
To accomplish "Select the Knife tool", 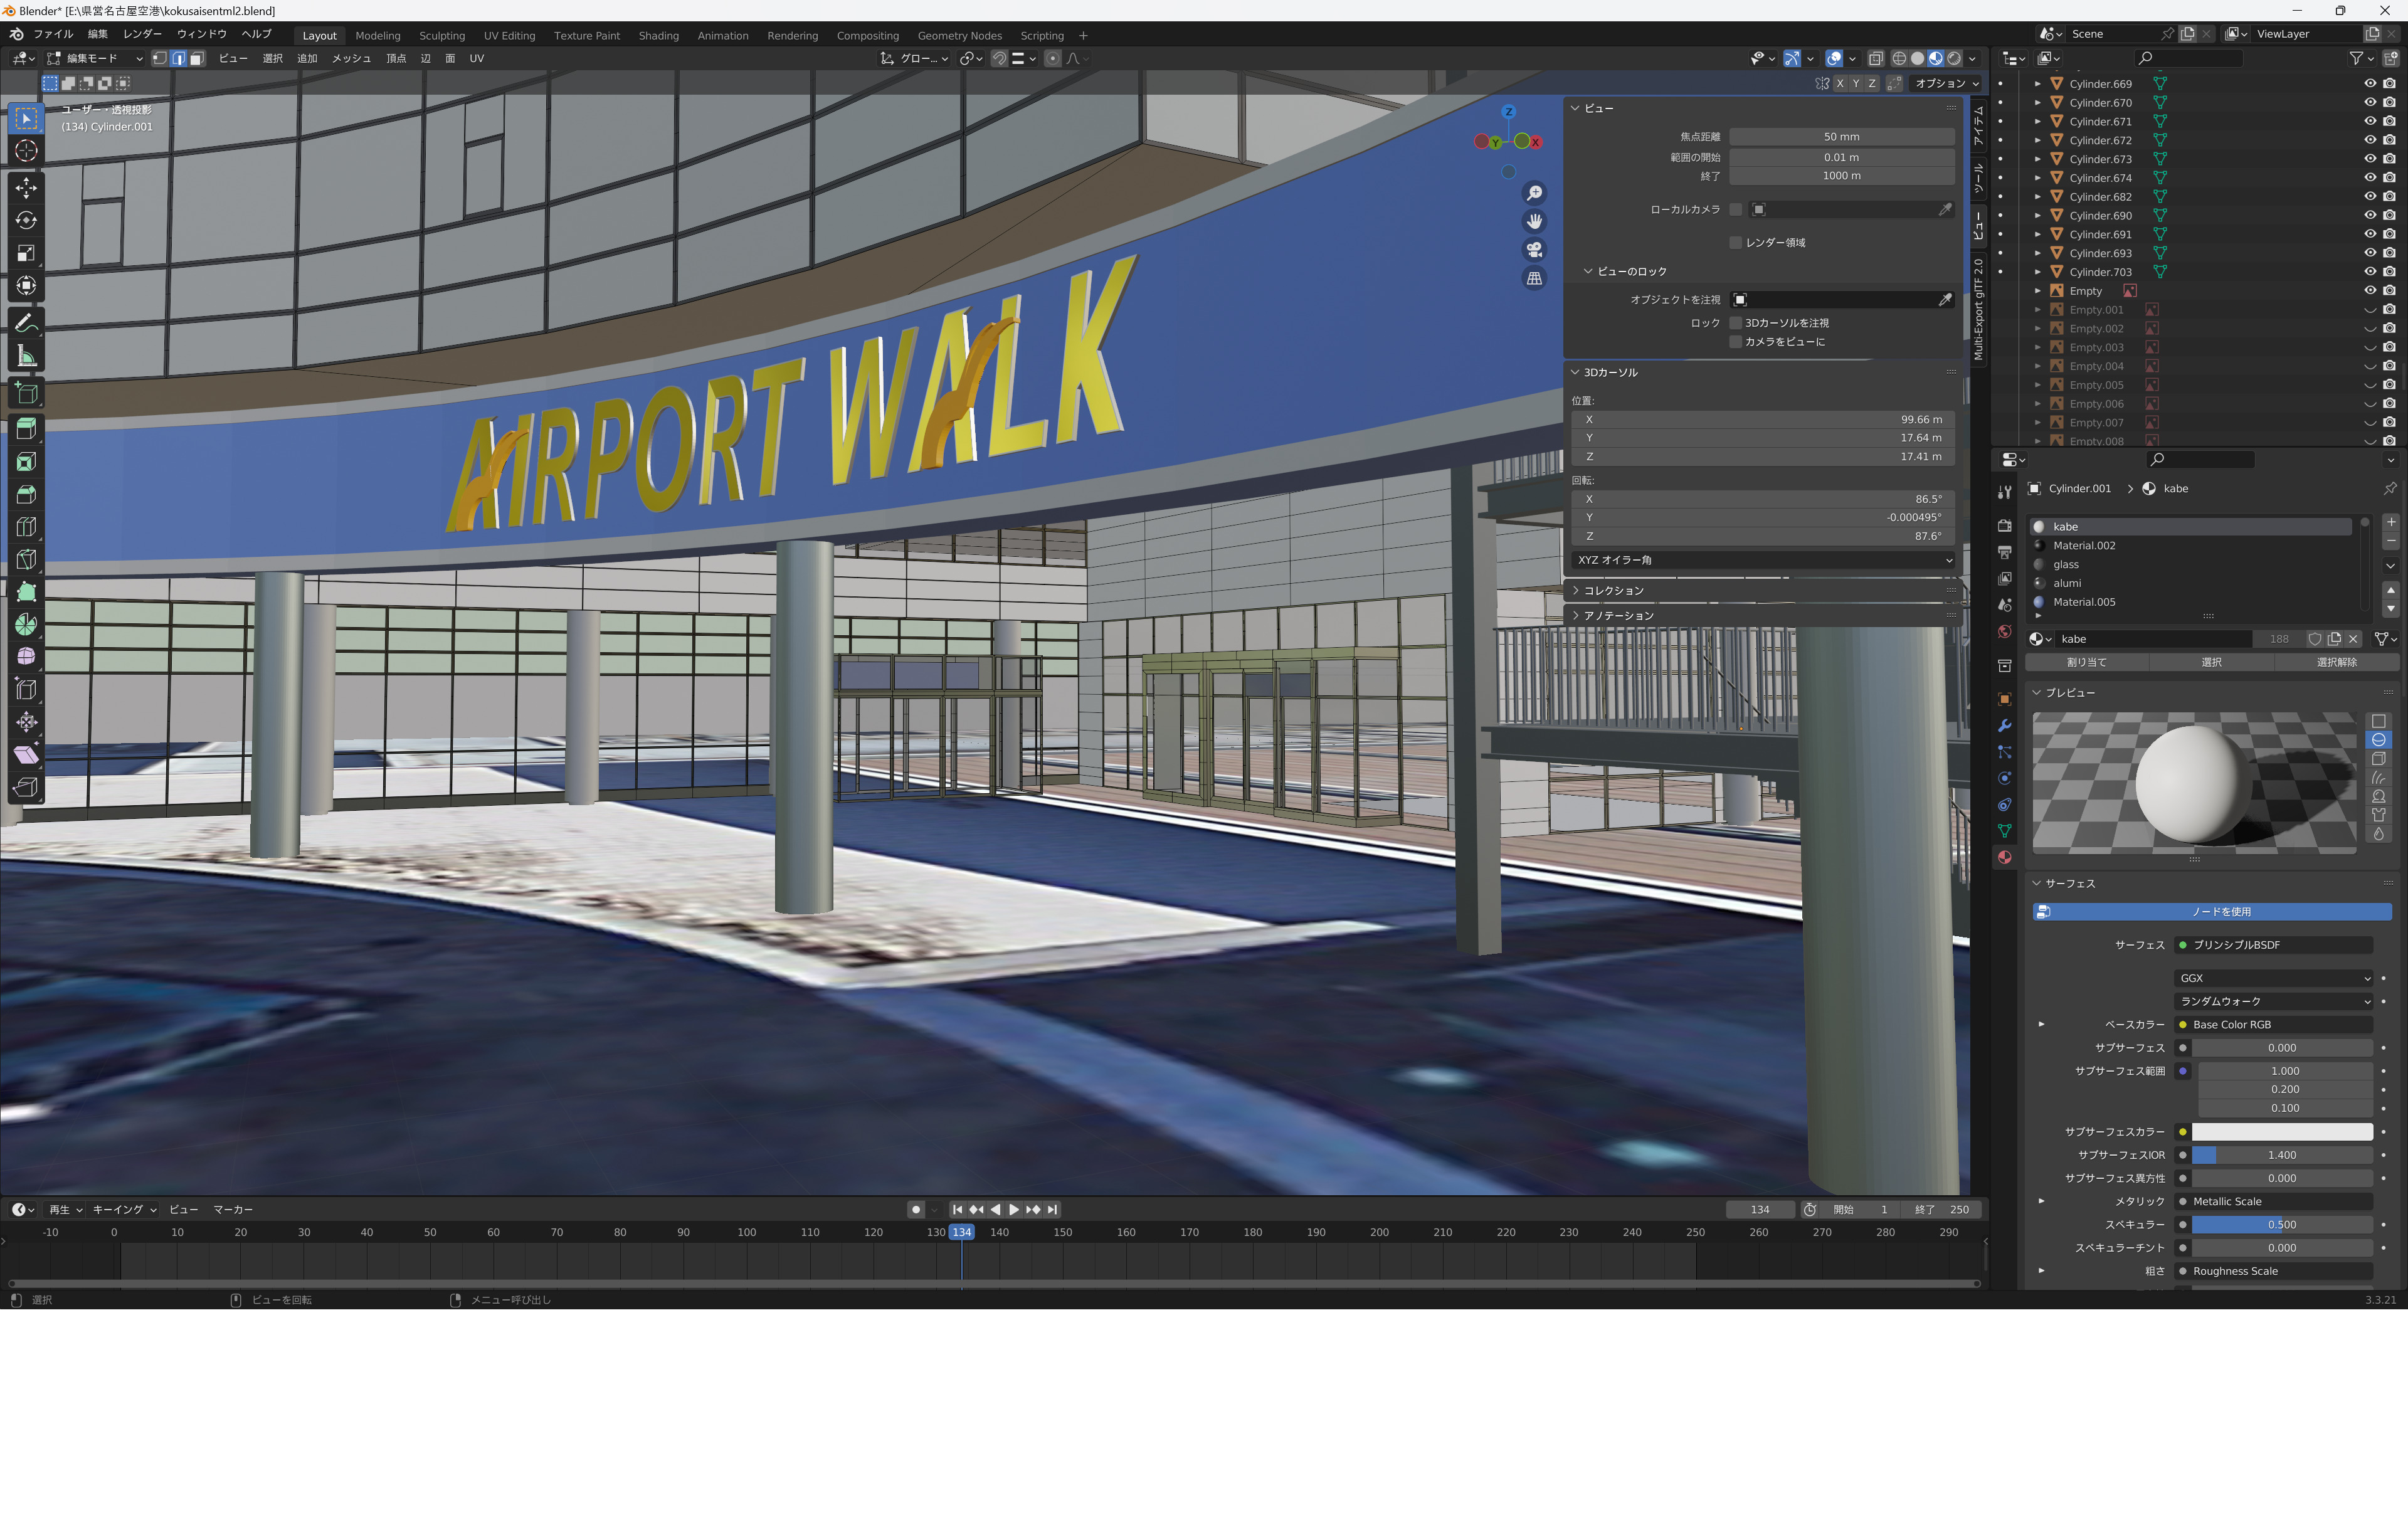I will coord(27,560).
